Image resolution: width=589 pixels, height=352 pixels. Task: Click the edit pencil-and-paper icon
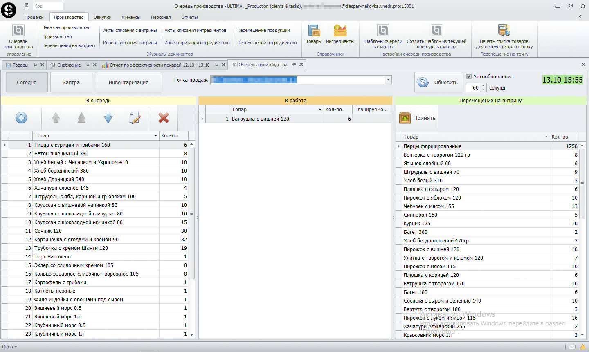[135, 118]
